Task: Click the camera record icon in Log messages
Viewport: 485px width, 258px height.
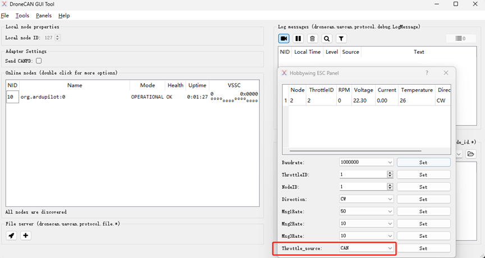Action: pos(284,38)
